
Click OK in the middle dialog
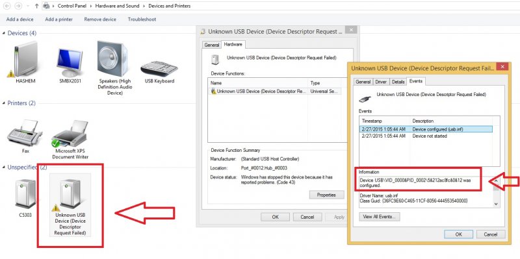[x=275, y=217]
